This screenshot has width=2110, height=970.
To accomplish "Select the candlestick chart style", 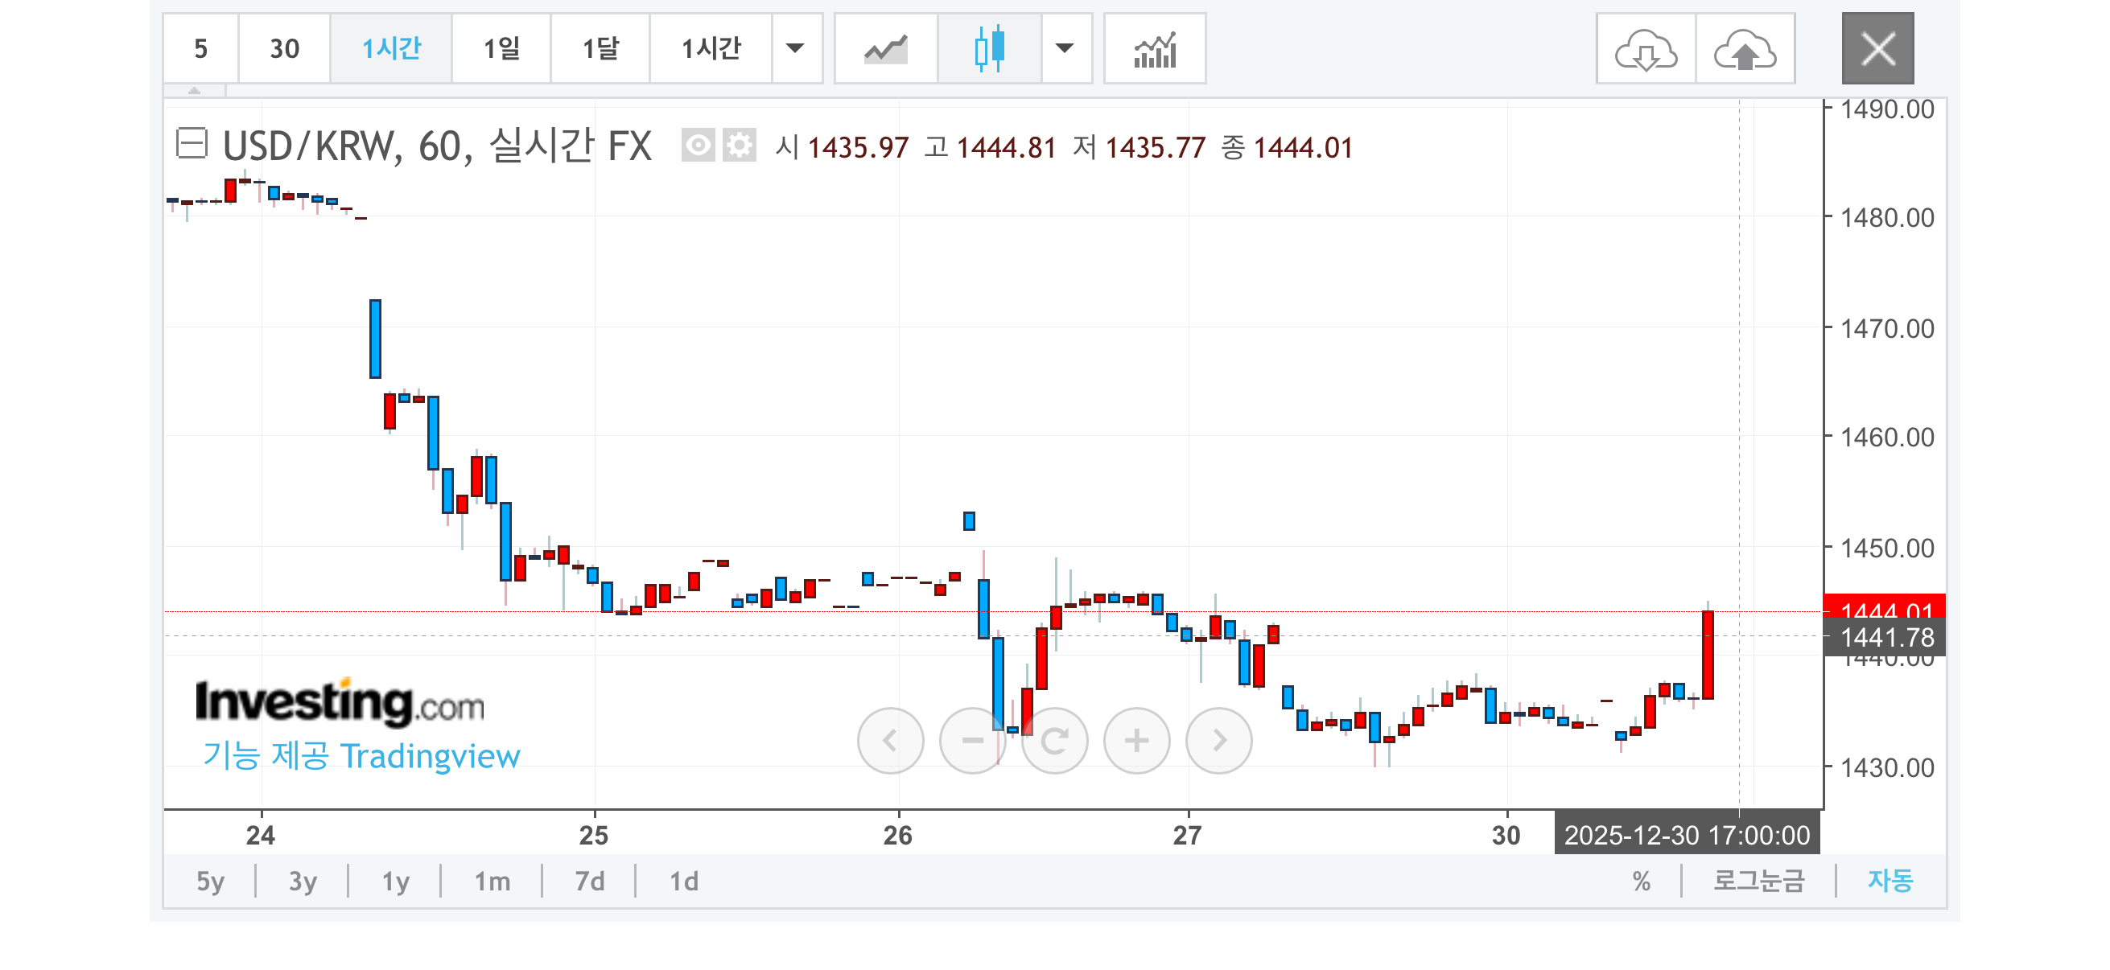I will coord(990,48).
